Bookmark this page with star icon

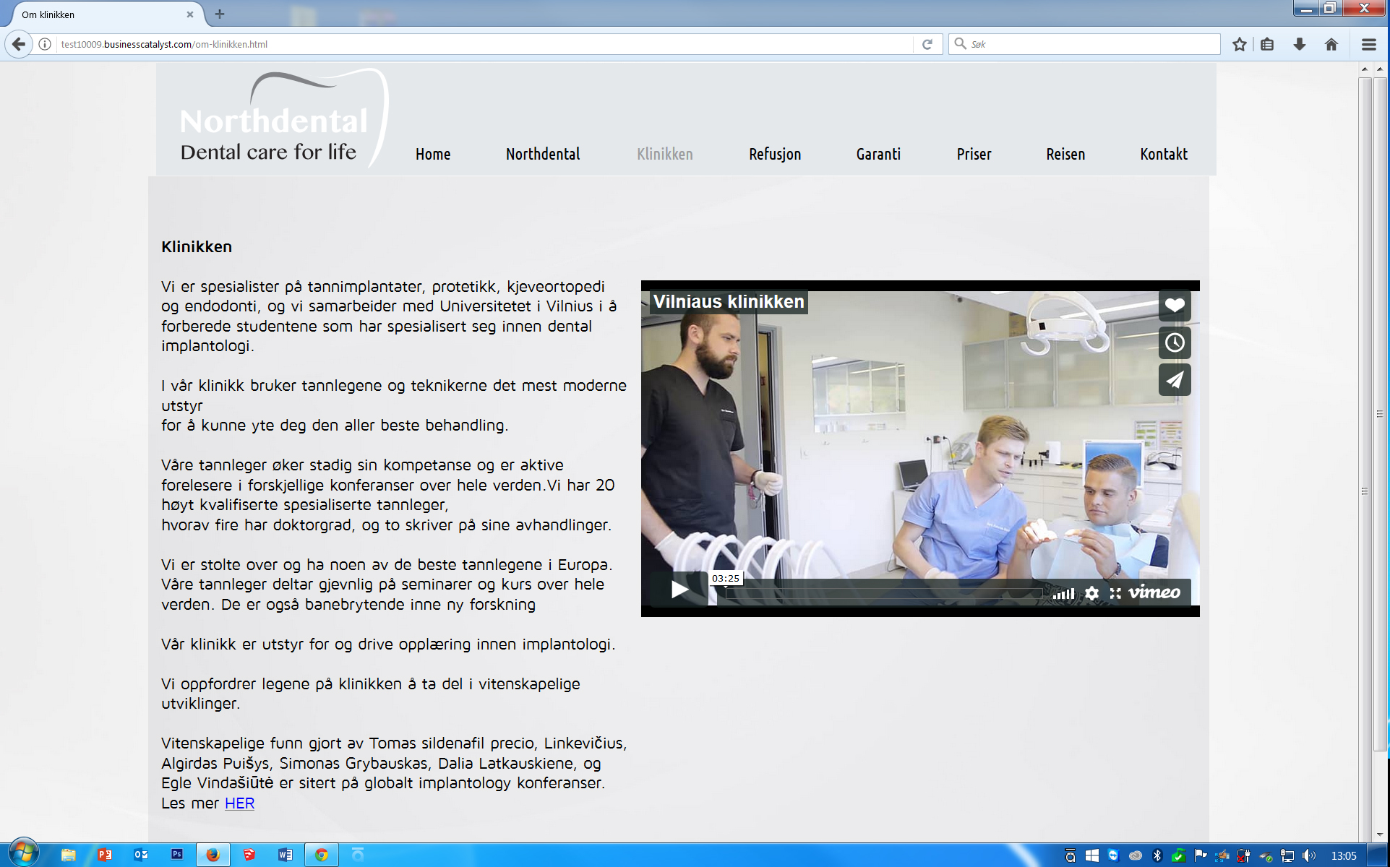(x=1240, y=44)
